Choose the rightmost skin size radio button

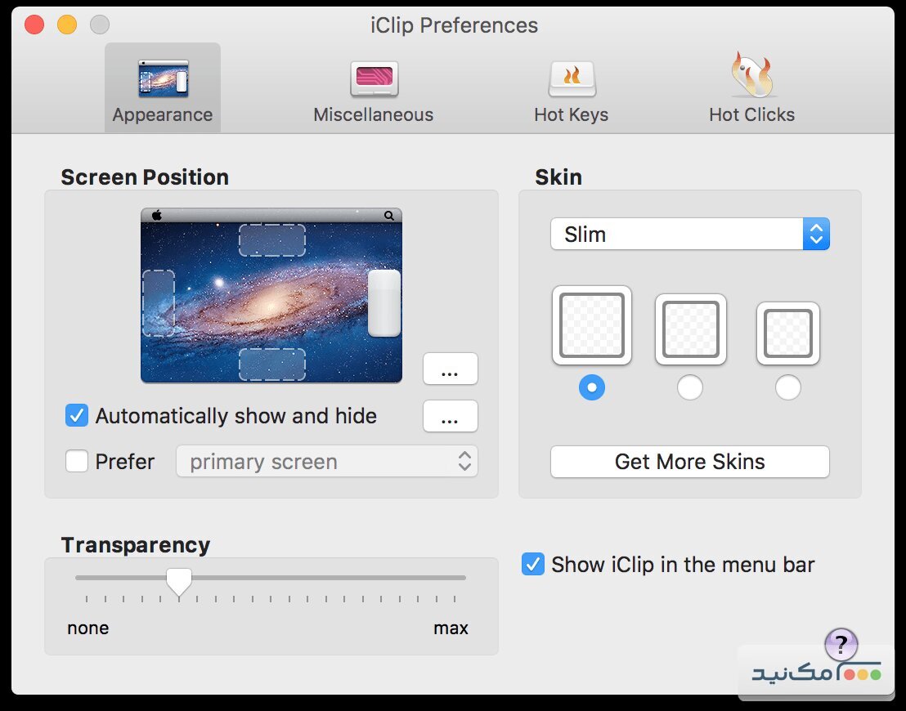(788, 387)
